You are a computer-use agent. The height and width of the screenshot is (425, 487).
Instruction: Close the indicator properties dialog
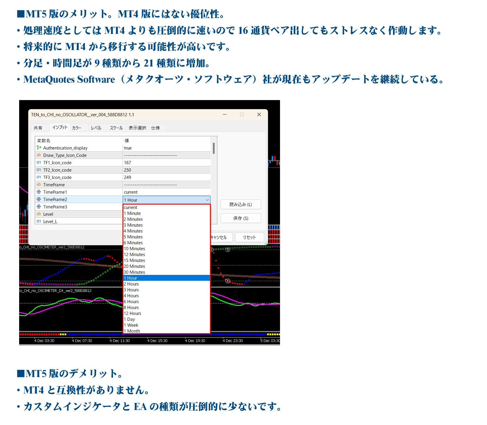pyautogui.click(x=259, y=114)
